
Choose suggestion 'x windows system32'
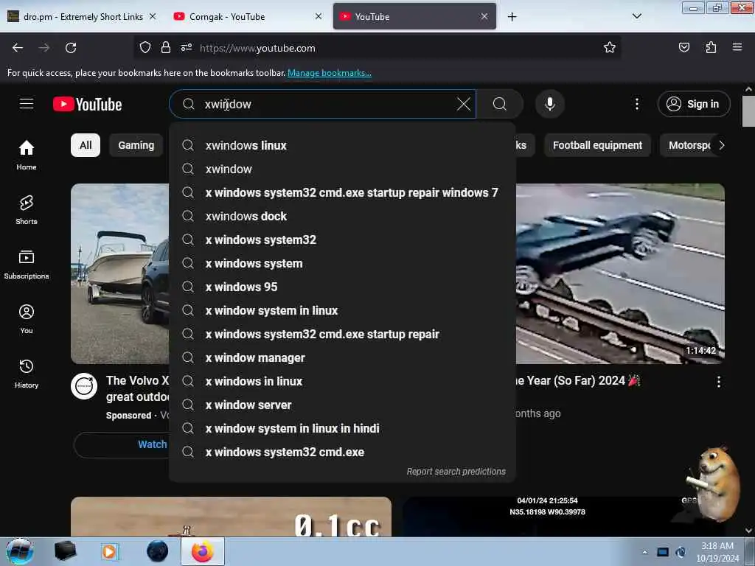(x=342, y=240)
